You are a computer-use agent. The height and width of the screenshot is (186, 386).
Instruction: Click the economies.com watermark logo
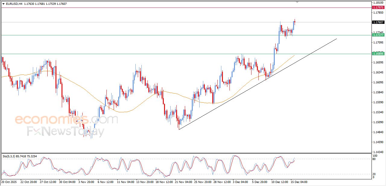tap(66, 120)
